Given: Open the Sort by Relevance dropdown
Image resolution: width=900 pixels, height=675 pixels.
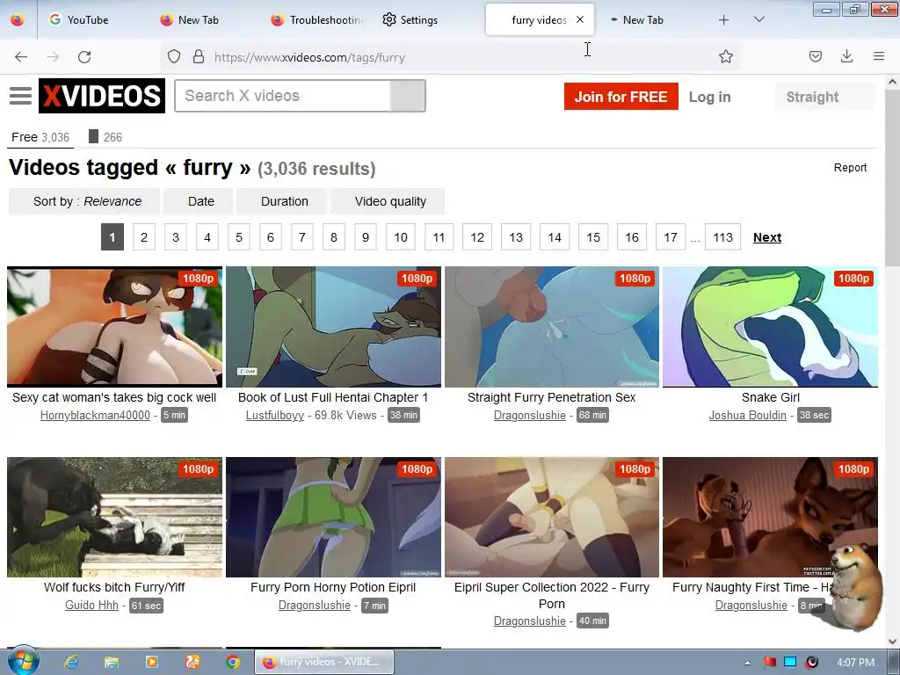Looking at the screenshot, I should point(83,201).
